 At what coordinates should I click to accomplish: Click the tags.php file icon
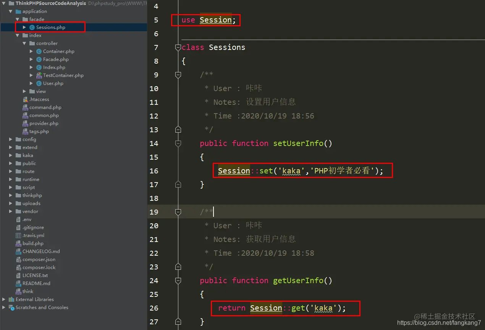pyautogui.click(x=25, y=131)
